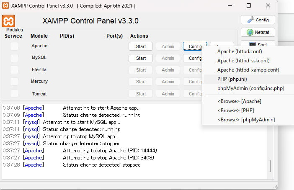The height and width of the screenshot is (190, 294).
Task: Click the Tomcat module label
Action: coord(39,94)
